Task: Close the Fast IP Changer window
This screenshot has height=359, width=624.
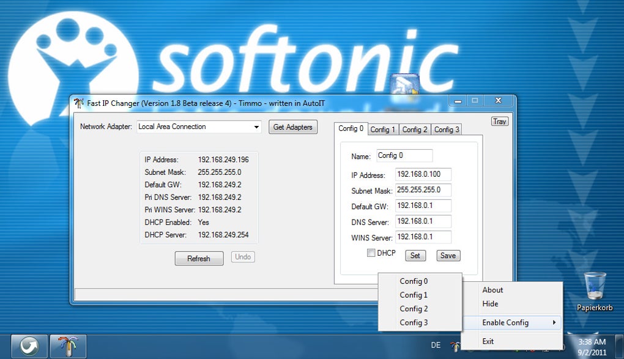Action: 498,100
